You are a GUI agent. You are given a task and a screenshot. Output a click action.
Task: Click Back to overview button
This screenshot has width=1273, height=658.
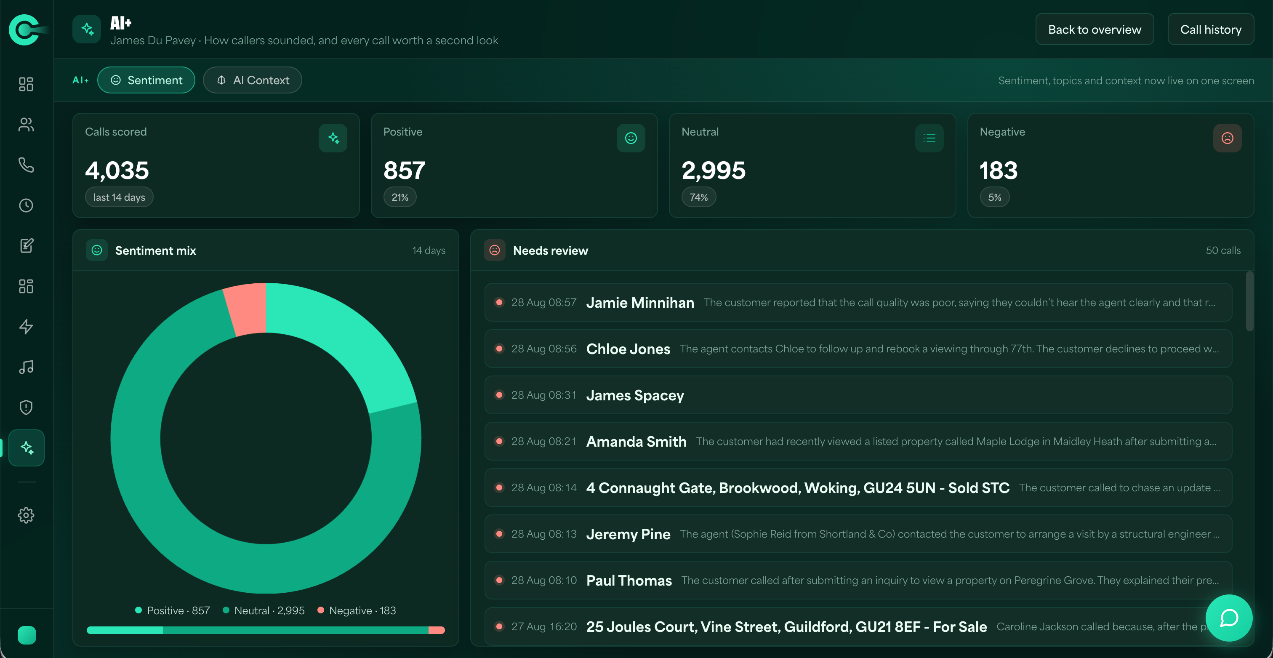[x=1095, y=29]
